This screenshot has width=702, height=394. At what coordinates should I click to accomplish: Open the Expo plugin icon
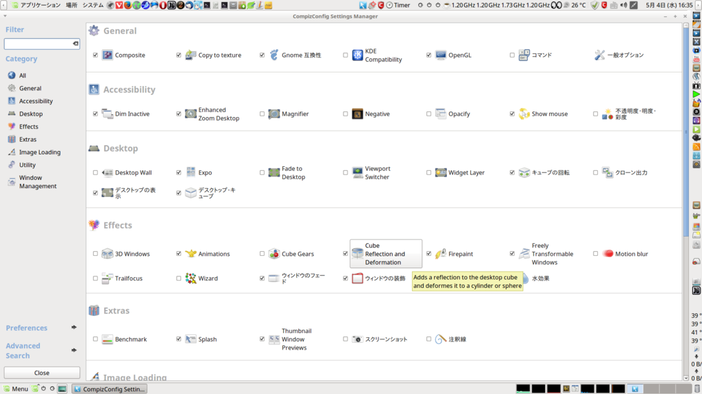[191, 172]
